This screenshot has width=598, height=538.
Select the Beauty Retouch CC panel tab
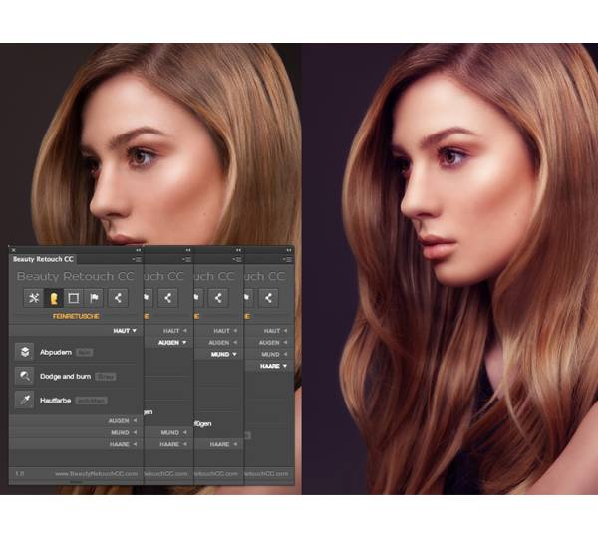43,259
